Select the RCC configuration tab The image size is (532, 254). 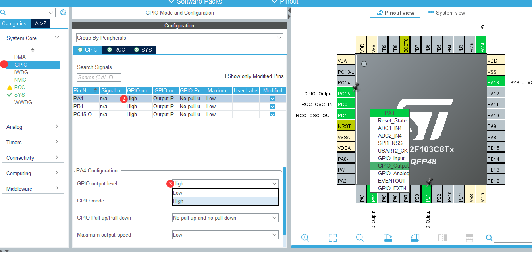pos(116,50)
